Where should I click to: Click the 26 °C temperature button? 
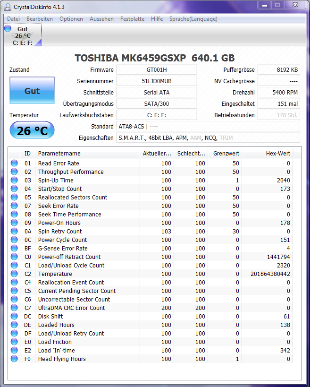point(32,130)
